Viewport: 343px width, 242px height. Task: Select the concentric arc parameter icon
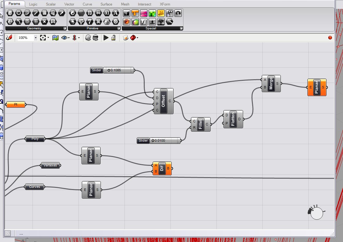click(x=27, y=13)
